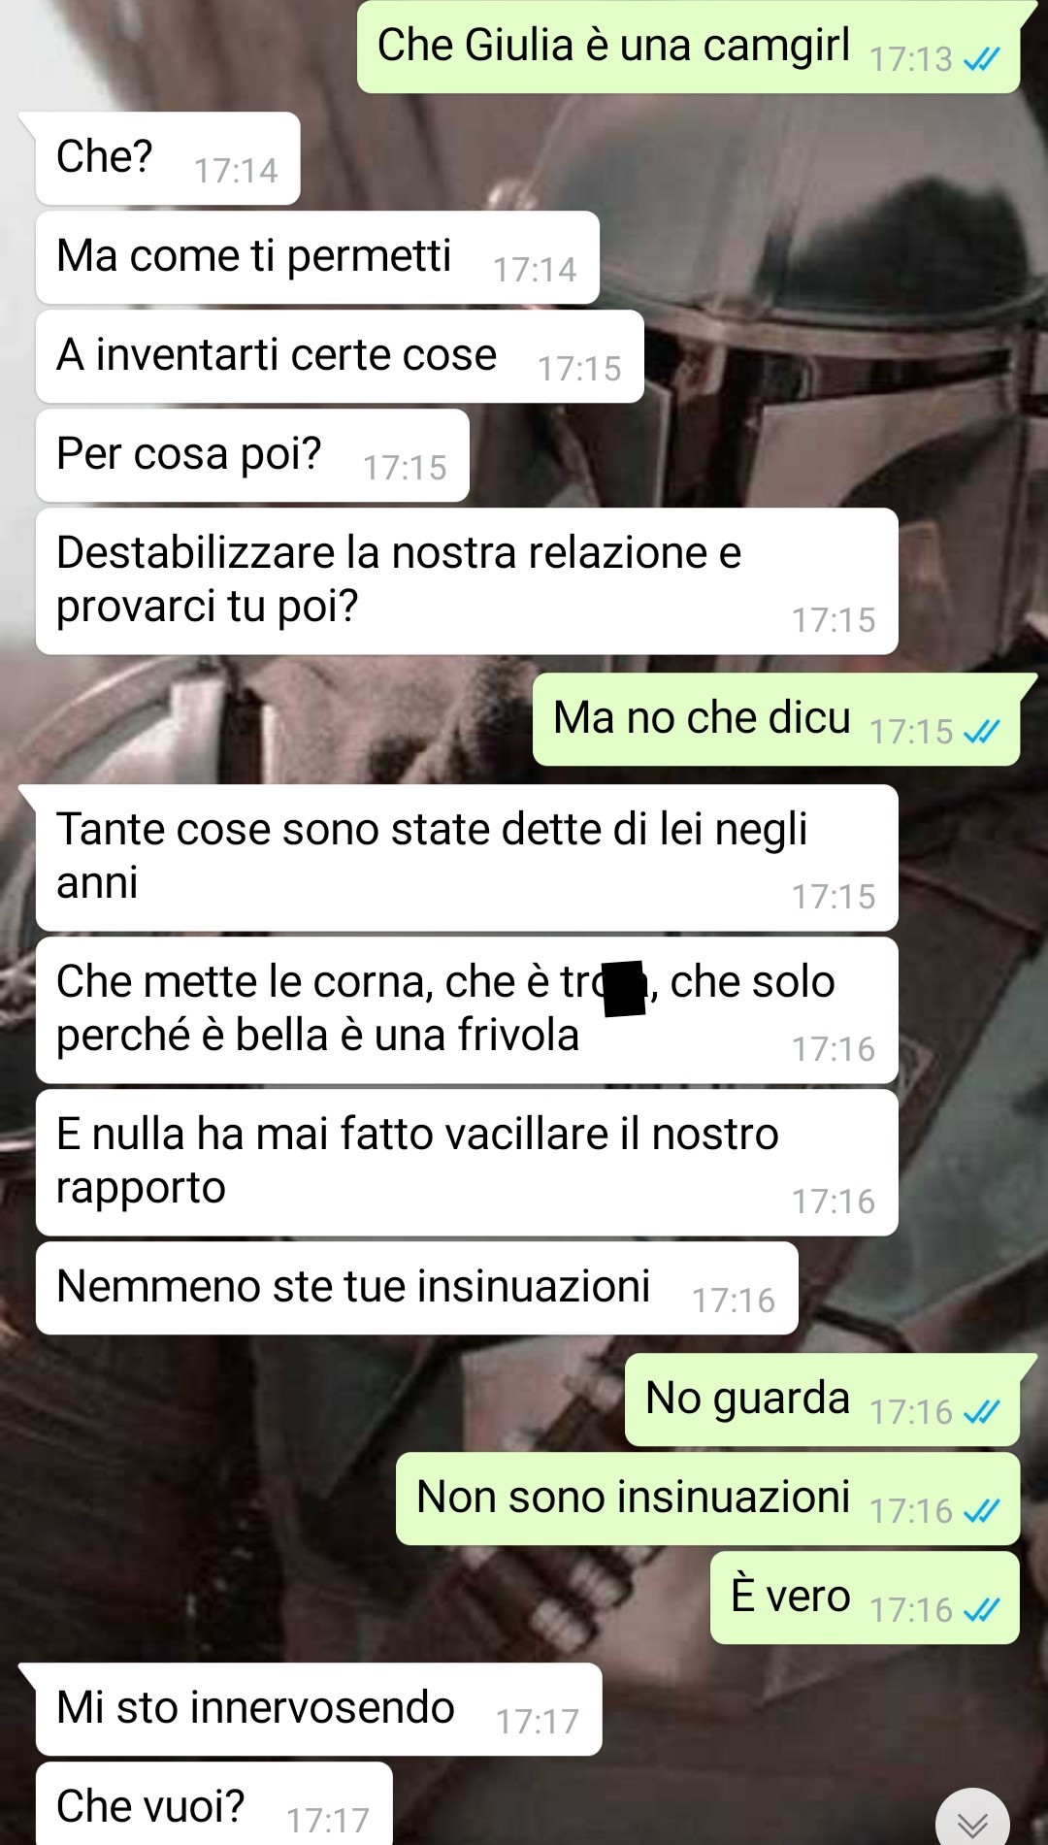Select the 'Che?' message bubble
The image size is (1048, 1845).
pyautogui.click(x=168, y=158)
